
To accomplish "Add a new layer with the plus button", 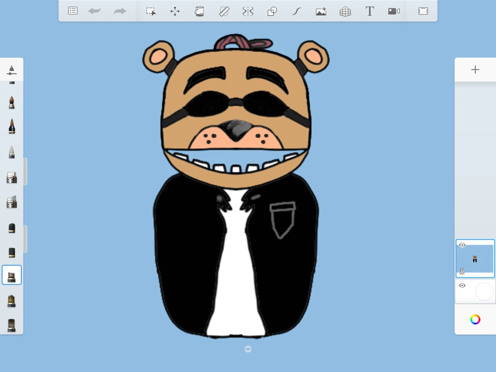I will (475, 69).
